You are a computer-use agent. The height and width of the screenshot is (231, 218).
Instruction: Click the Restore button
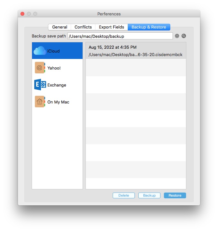pyautogui.click(x=175, y=195)
